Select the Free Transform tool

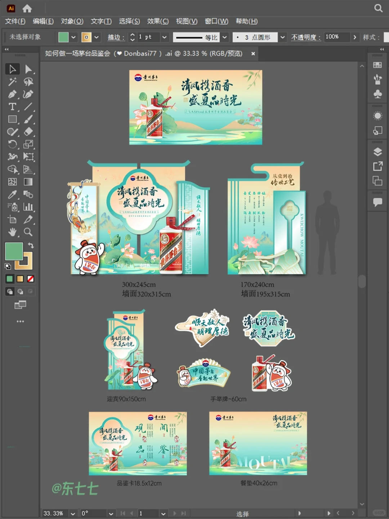28,157
